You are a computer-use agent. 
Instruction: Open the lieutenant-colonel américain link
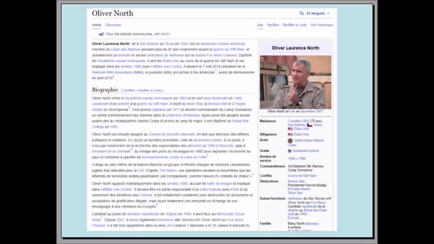pos(223,44)
